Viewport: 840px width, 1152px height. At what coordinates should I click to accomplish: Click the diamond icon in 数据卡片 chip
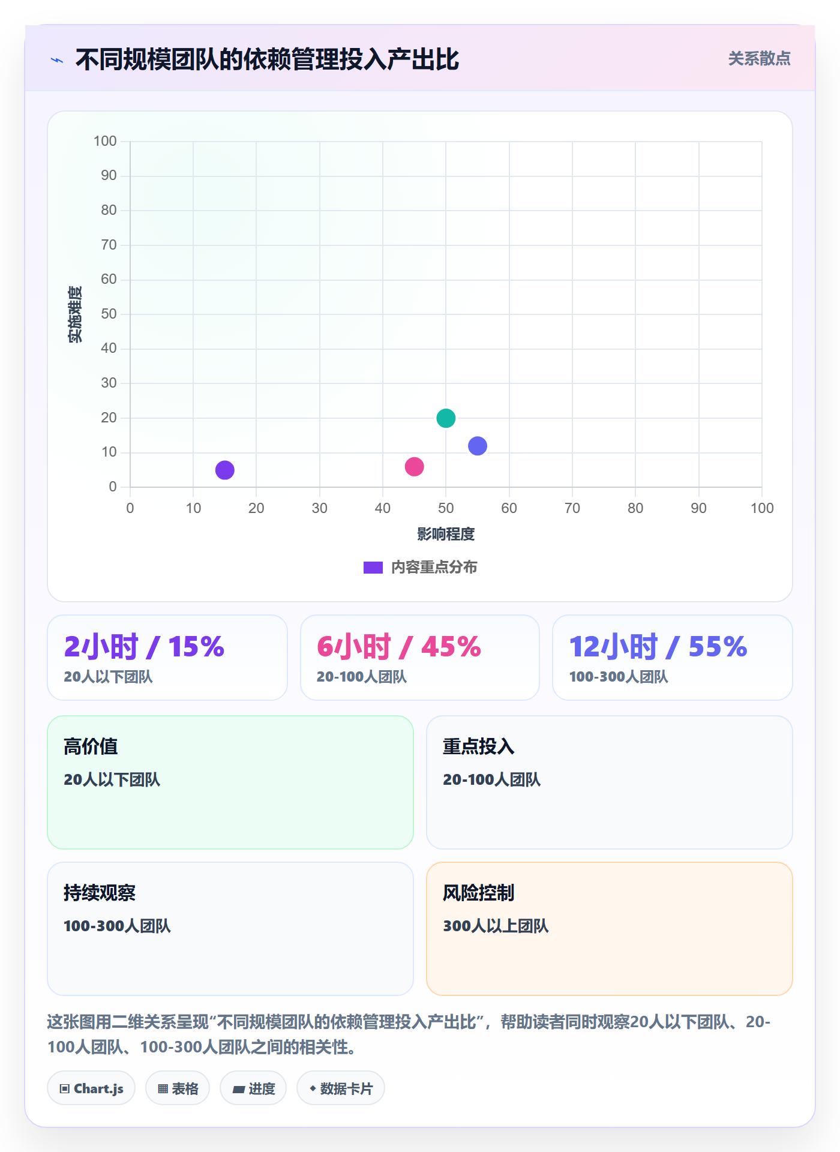pyautogui.click(x=313, y=1088)
